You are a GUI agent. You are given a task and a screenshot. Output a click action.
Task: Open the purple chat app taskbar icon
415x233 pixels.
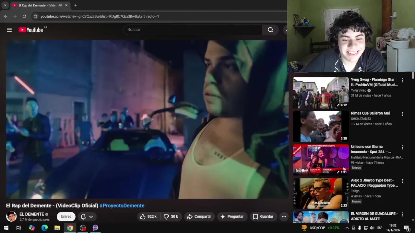tap(95, 228)
